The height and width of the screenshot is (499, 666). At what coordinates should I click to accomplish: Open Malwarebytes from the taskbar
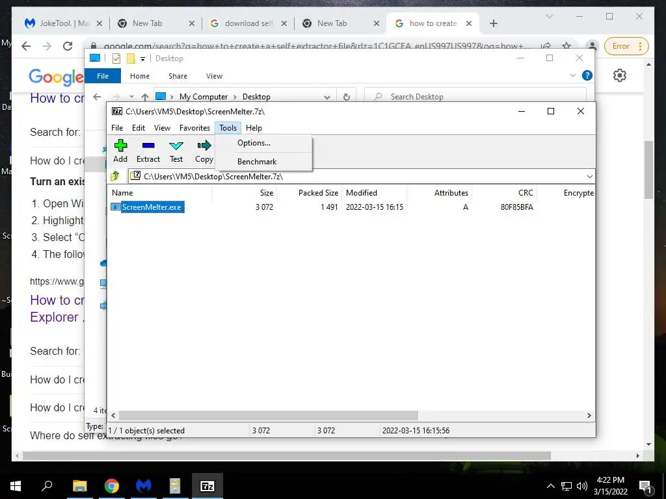tap(144, 486)
